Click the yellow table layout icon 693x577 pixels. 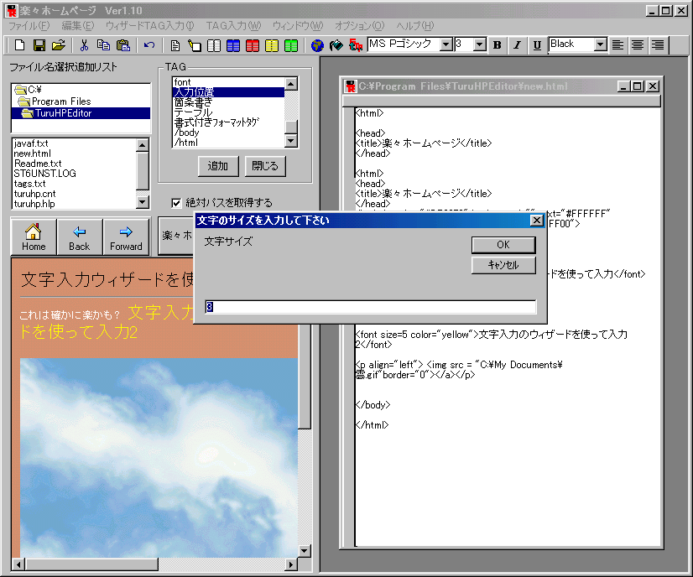272,45
